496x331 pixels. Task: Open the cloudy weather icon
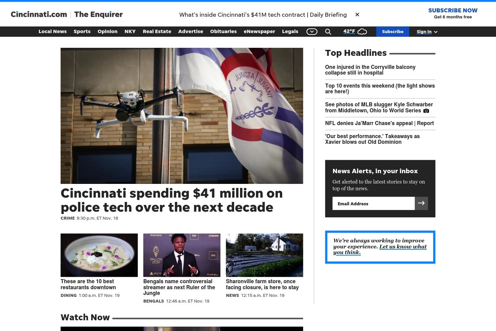pyautogui.click(x=362, y=31)
